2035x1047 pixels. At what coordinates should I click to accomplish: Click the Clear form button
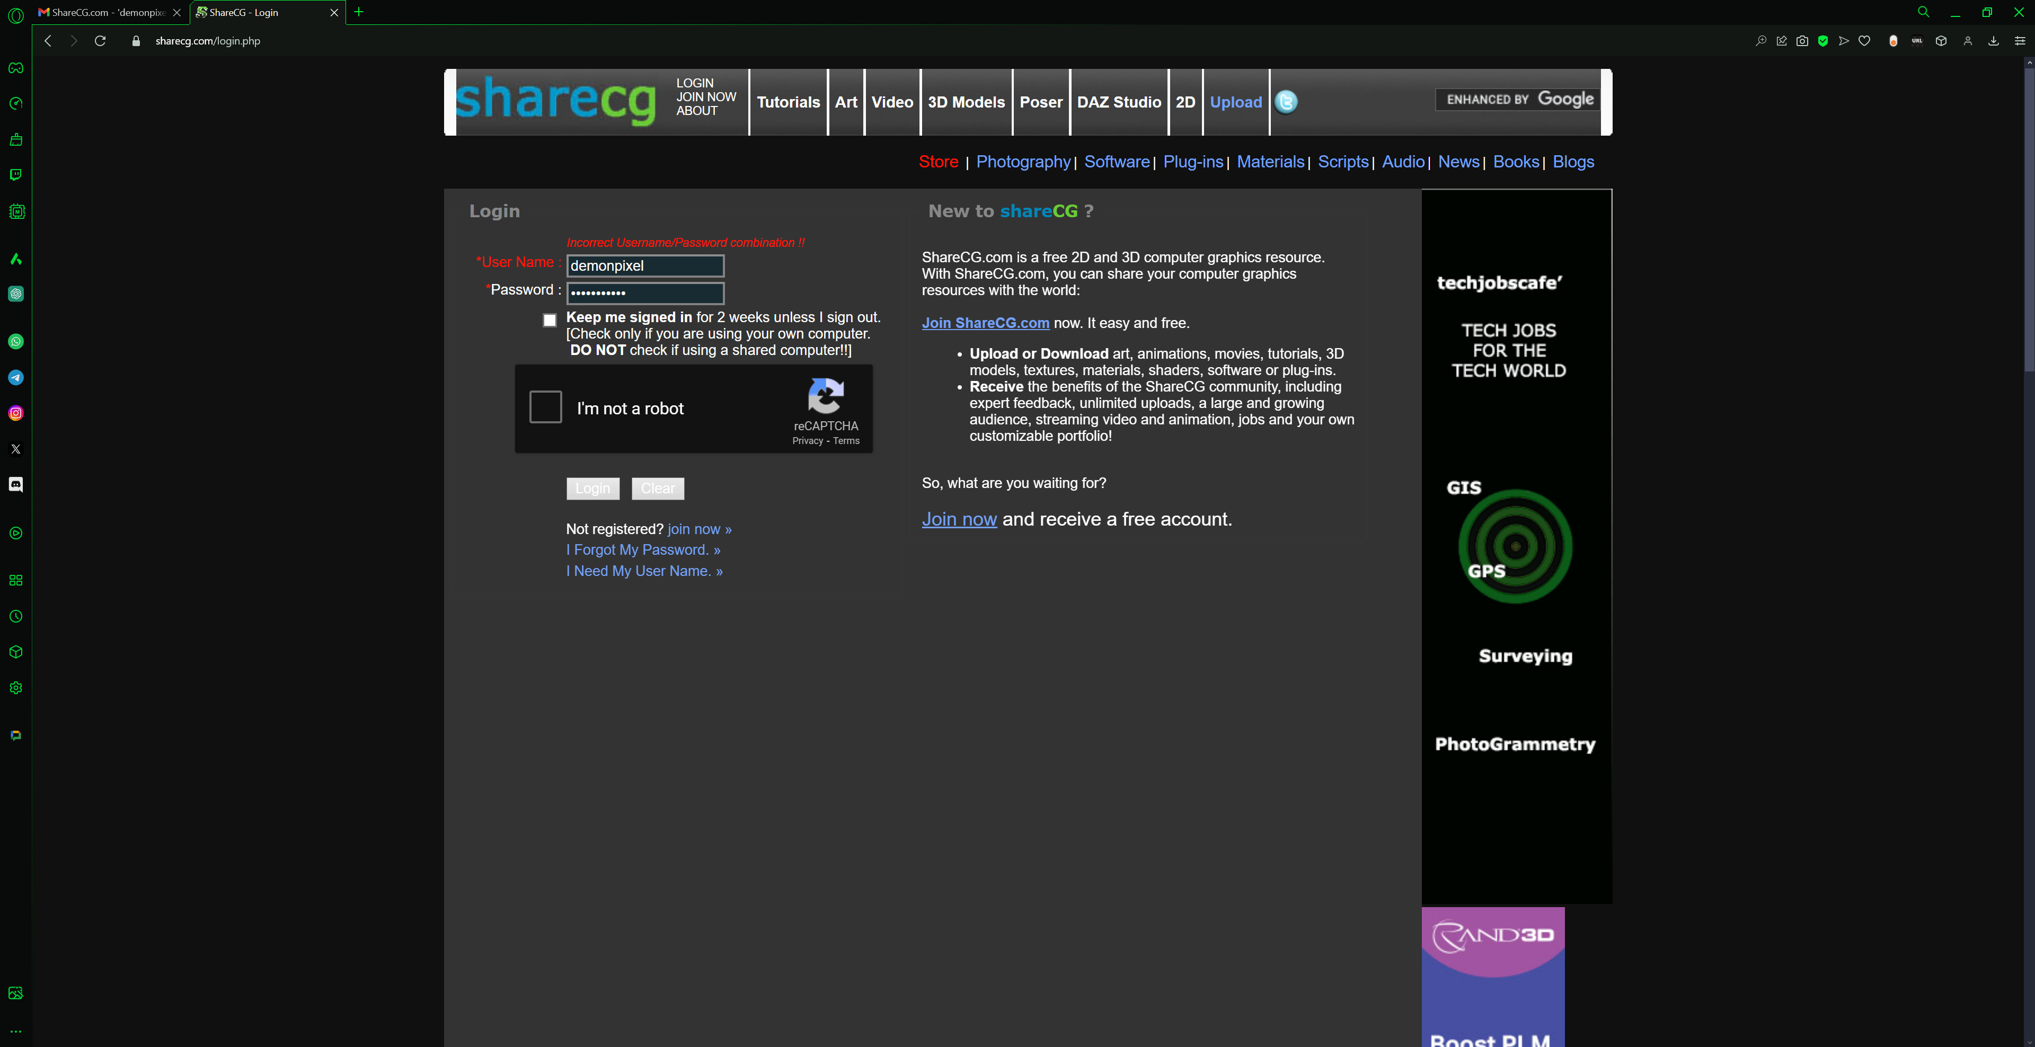(657, 488)
